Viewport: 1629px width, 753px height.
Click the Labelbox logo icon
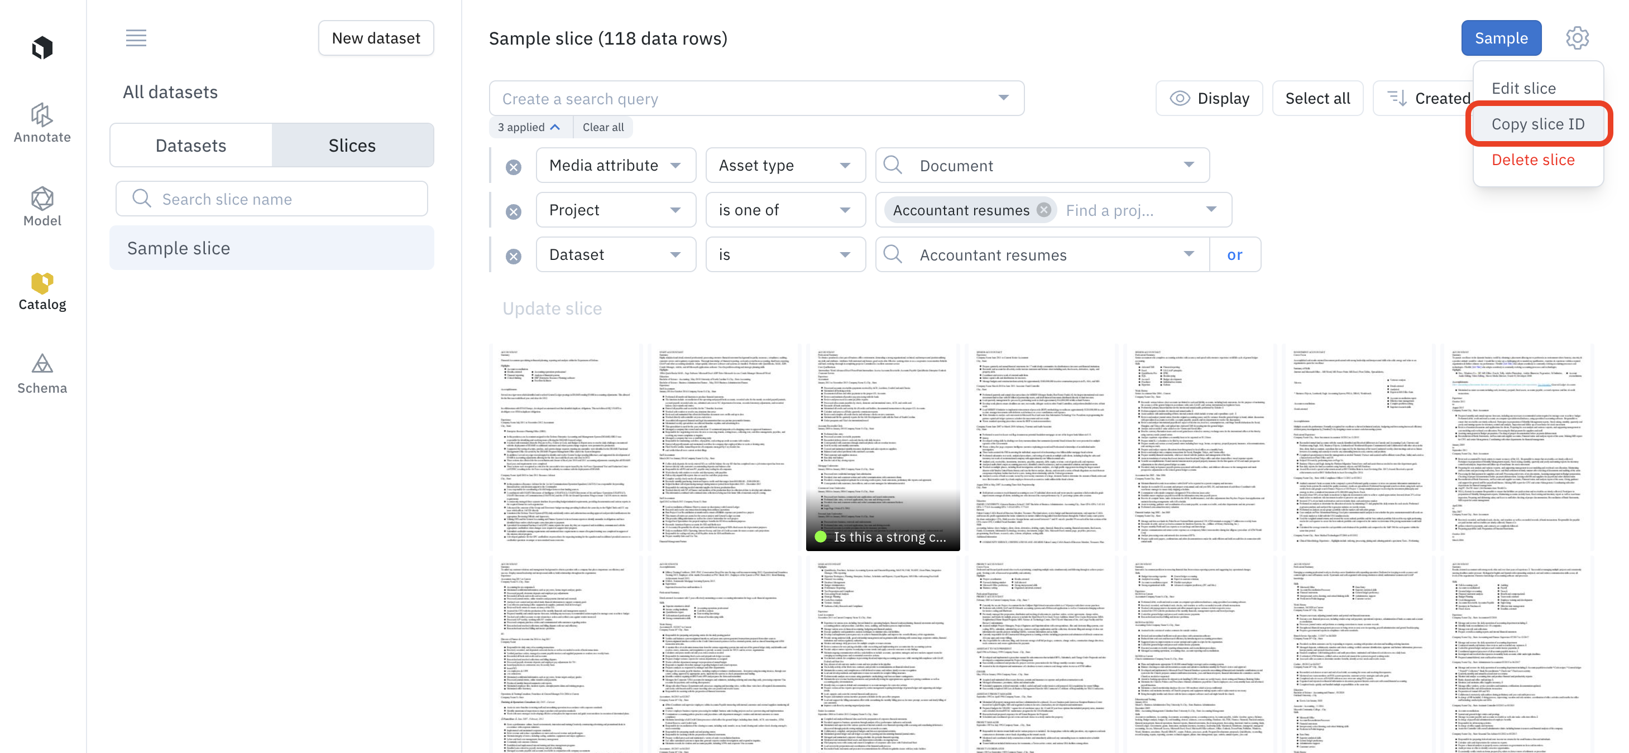pos(42,47)
